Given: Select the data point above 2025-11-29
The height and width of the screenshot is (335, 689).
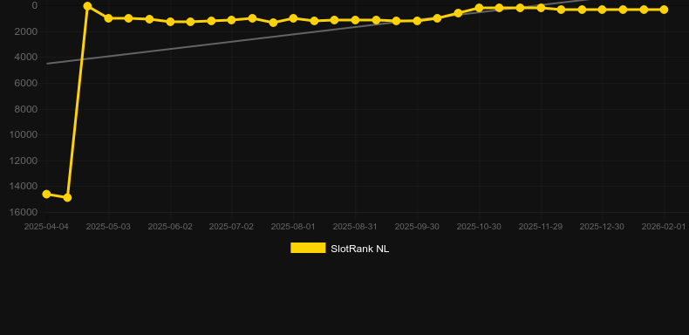Looking at the screenshot, I should coord(541,8).
